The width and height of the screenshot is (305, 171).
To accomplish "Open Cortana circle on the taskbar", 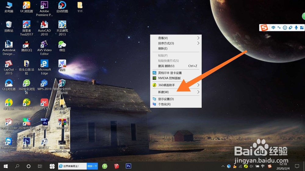I will pyautogui.click(x=29, y=166).
